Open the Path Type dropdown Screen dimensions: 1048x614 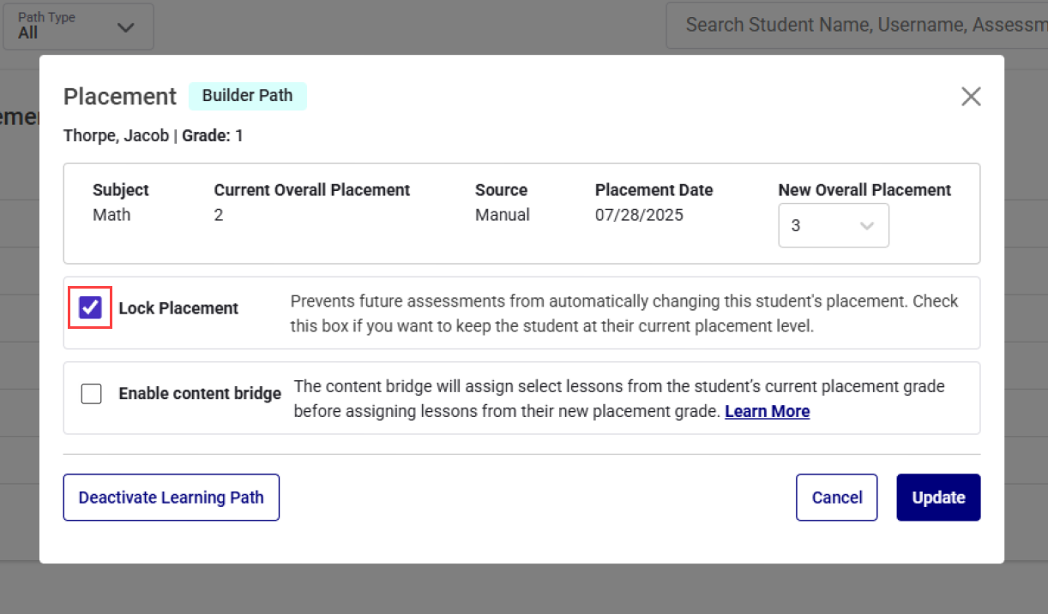77,26
